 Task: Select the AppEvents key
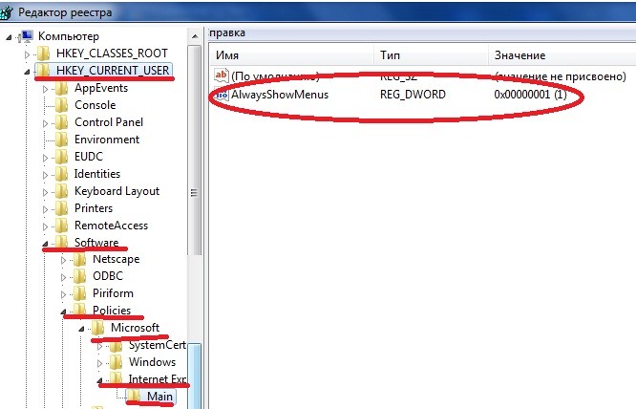[x=101, y=88]
